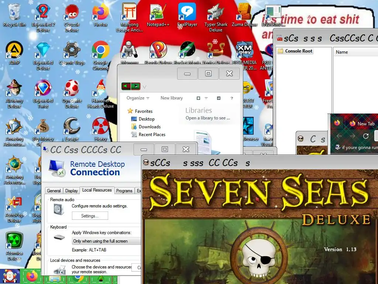Image resolution: width=378 pixels, height=284 pixels.
Task: Open the Chuzzle Deluxe desktop shortcut
Action: (72, 17)
